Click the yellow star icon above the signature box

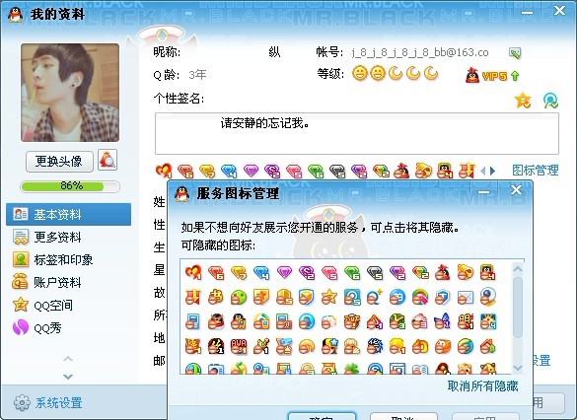point(523,100)
